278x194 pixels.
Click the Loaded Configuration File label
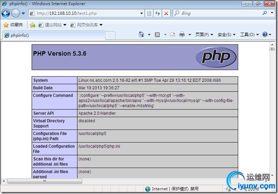pyautogui.click(x=54, y=149)
